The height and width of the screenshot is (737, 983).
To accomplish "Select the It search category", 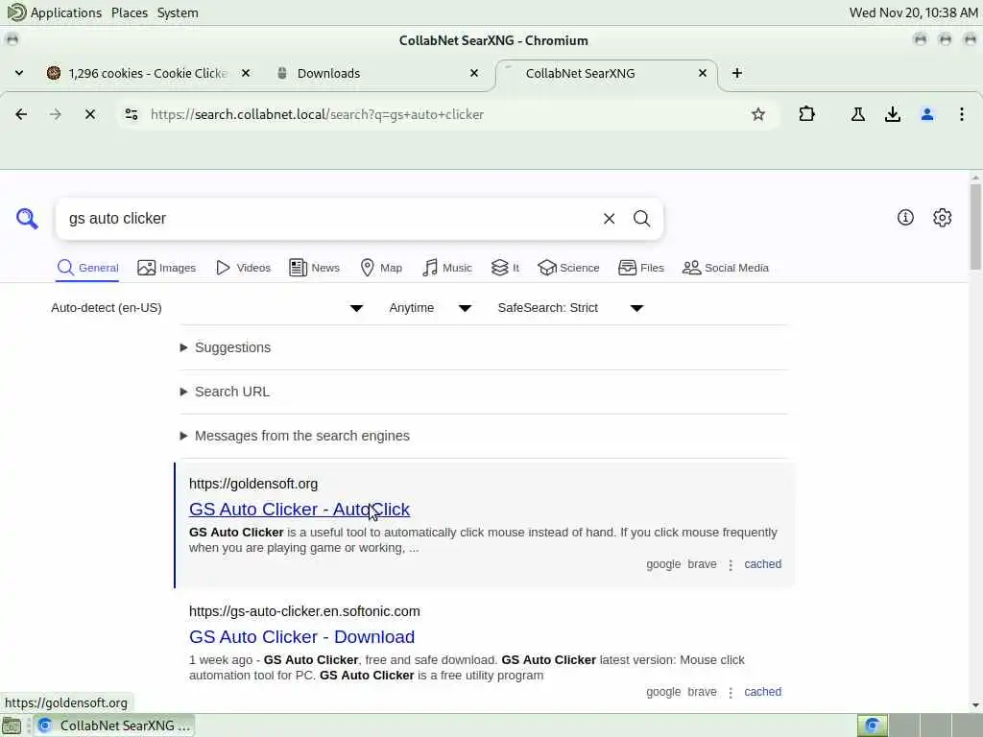I will pyautogui.click(x=505, y=268).
